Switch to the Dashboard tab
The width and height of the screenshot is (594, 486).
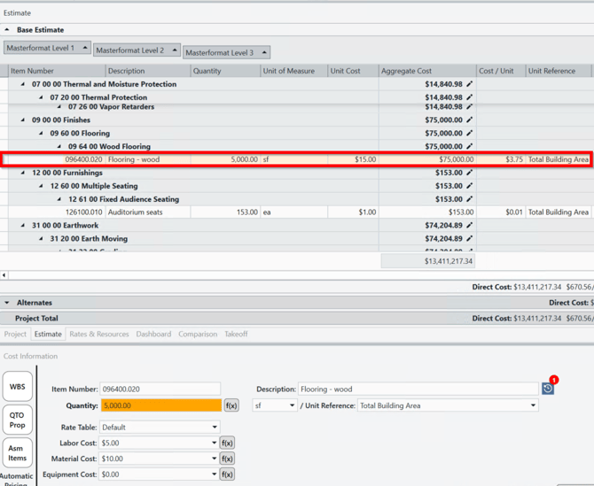(x=153, y=335)
